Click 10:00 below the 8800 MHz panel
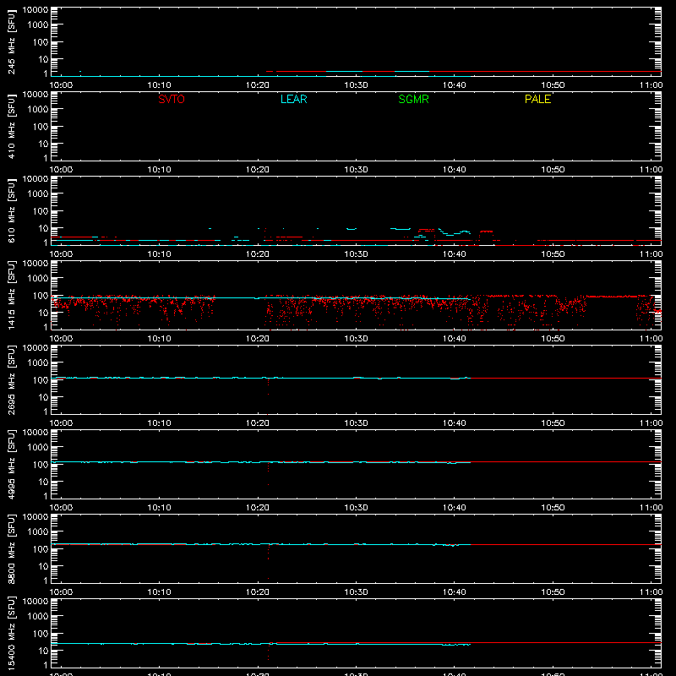676x676 pixels. pos(61,592)
